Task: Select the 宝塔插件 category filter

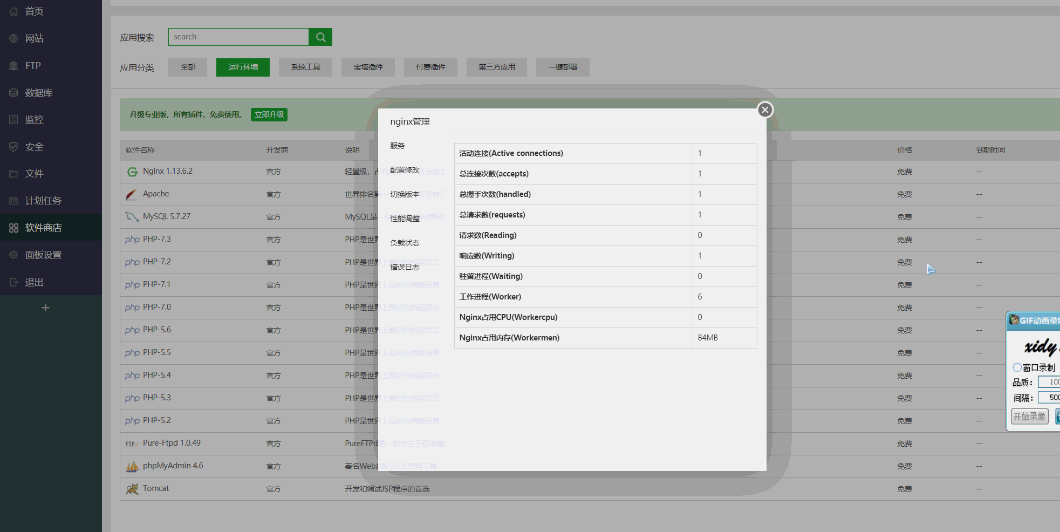Action: pos(368,67)
